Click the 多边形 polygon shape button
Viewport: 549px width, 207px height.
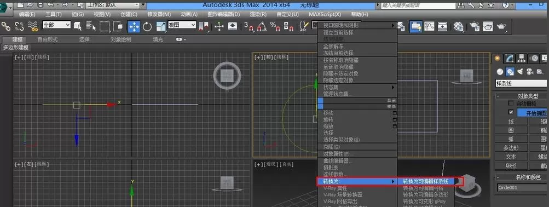tap(511, 148)
